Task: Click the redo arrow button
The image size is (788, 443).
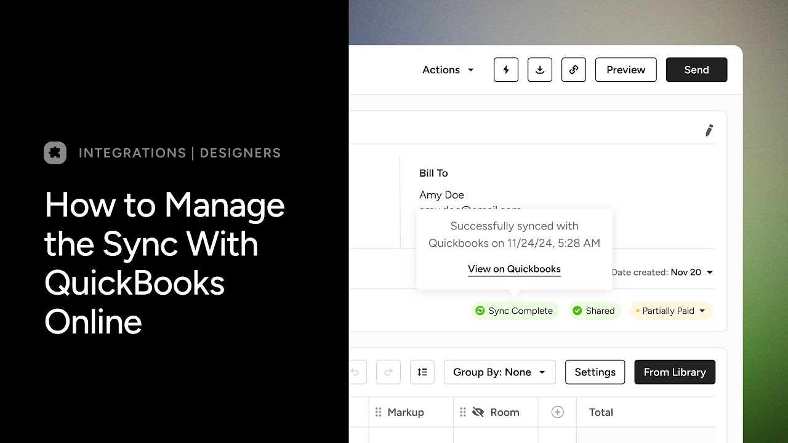Action: 388,372
